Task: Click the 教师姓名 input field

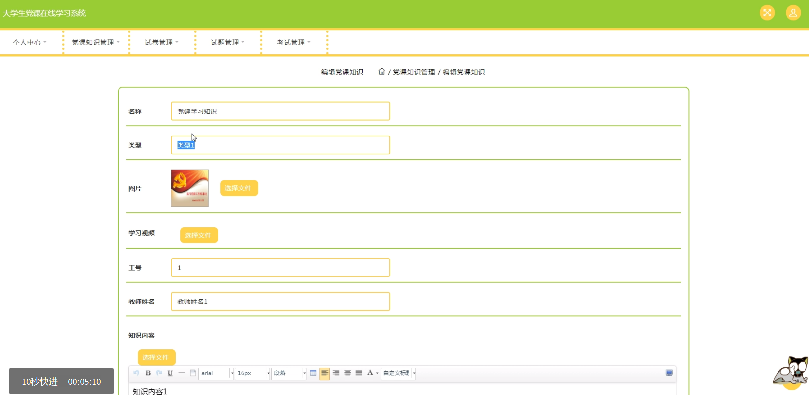Action: coord(280,301)
